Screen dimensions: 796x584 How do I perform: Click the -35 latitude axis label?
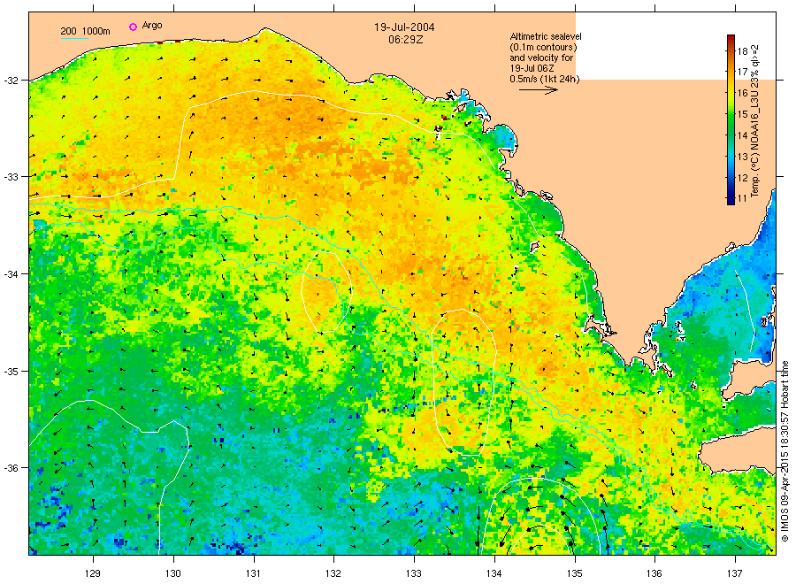click(x=11, y=372)
